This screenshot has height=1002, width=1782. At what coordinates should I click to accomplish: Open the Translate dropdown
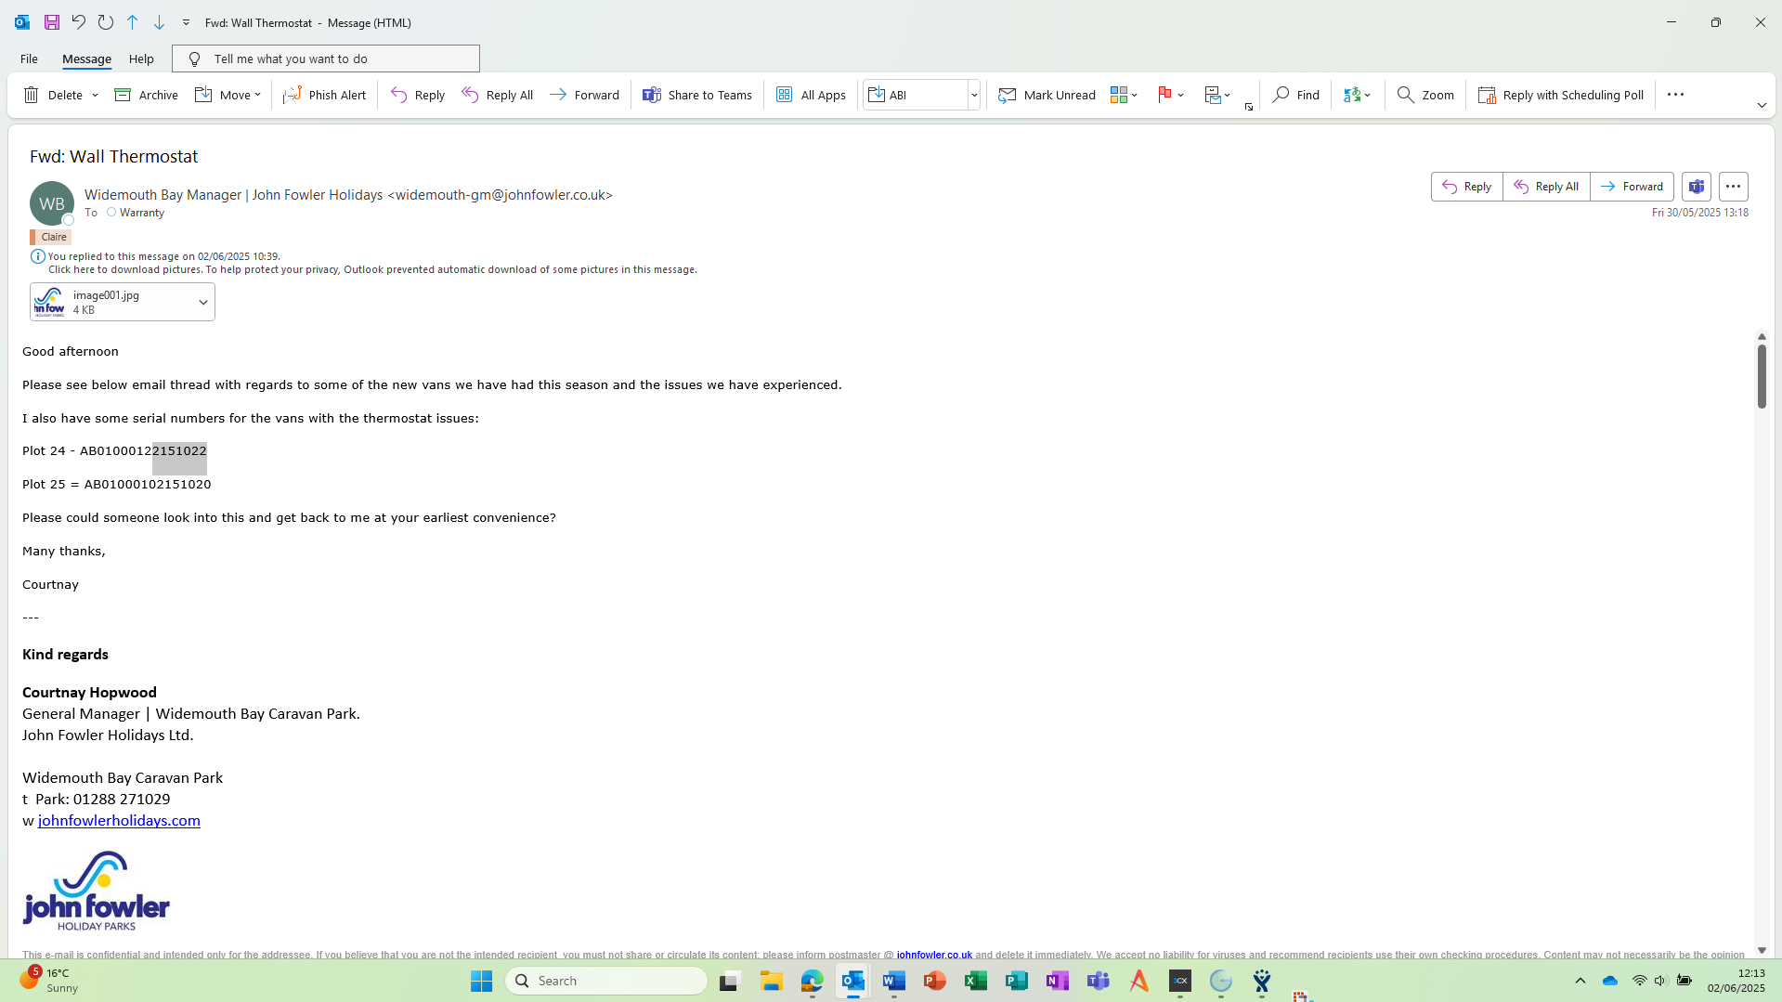1357,95
